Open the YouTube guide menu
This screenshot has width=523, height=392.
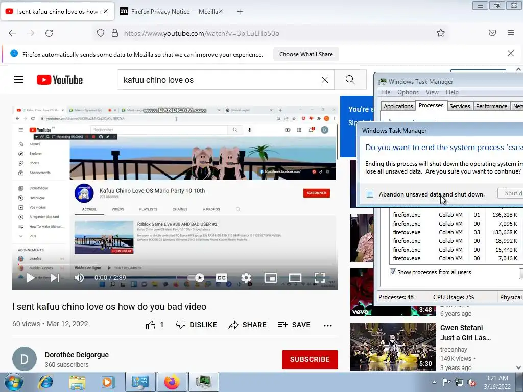tap(18, 80)
